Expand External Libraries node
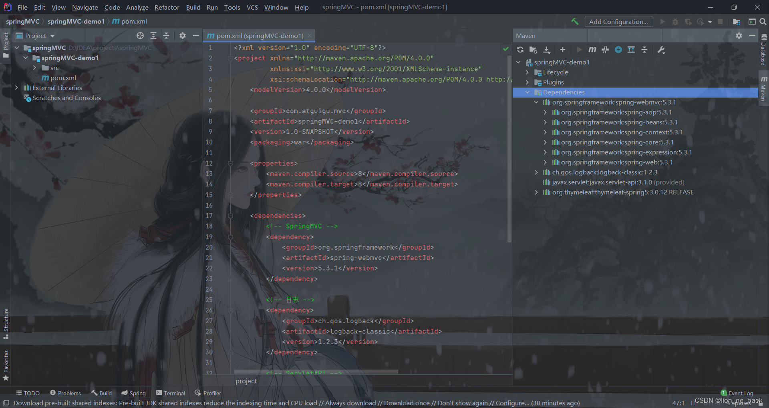 (17, 88)
